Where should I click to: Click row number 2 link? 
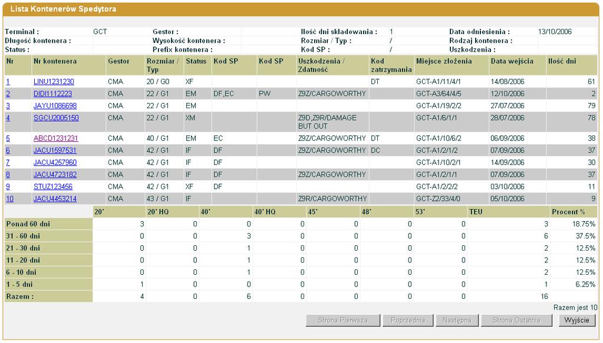pos(8,94)
